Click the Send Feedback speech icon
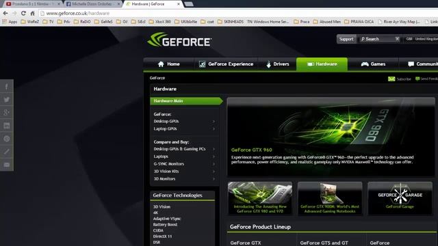The image size is (438, 246). tap(417, 79)
